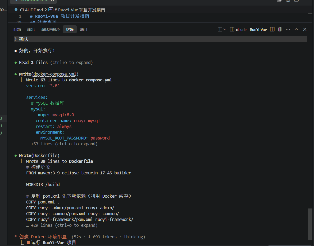Click the 'services:' line
Viewport: 314px width, 246px height.
[x=37, y=98]
